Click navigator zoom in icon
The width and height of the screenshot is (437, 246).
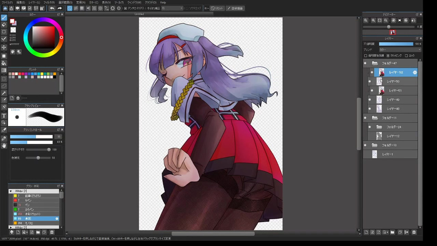pos(373,20)
